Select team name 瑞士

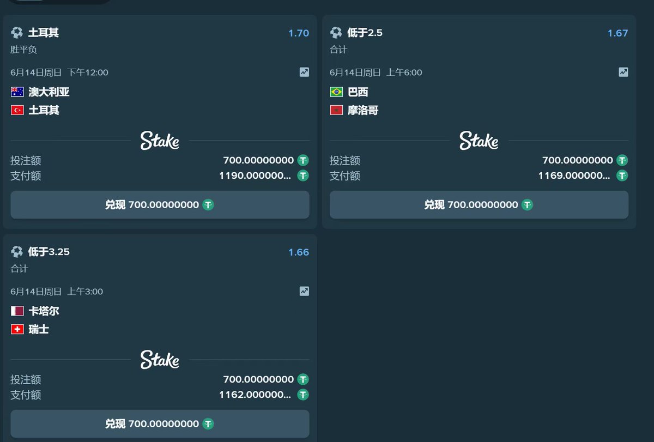coord(39,329)
